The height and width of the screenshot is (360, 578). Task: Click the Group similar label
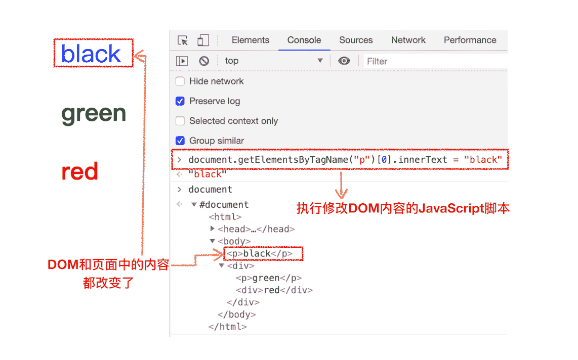tap(217, 141)
